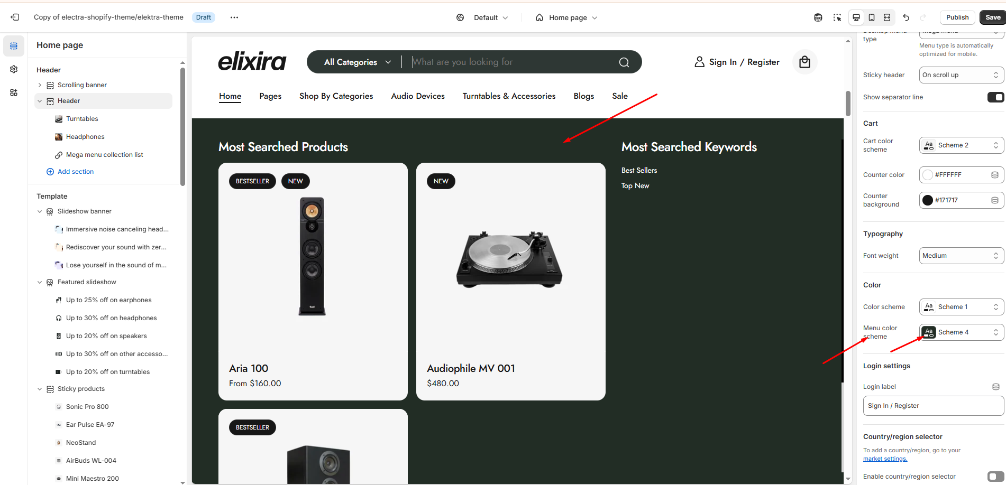1006x485 pixels.
Task: Select the Headphones block in Header
Action: [x=85, y=137]
